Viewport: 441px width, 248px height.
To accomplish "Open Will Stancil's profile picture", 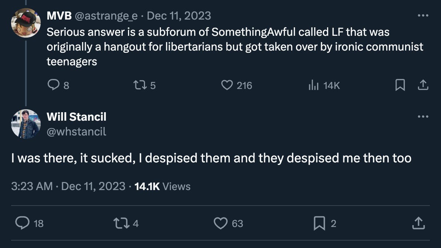I will 26,124.
